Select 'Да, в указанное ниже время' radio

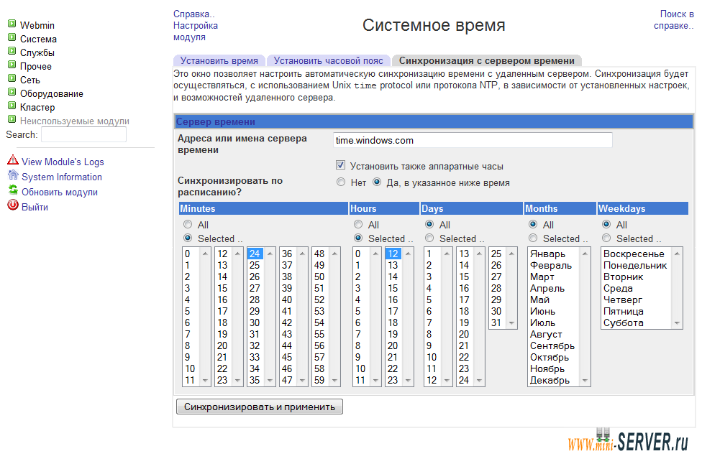[377, 182]
